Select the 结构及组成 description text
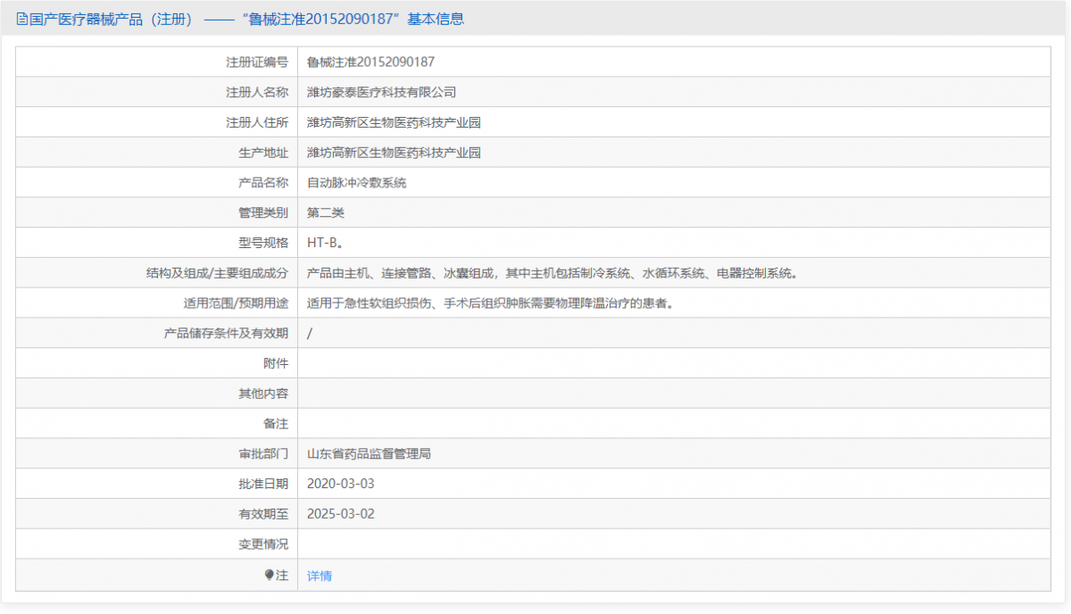 551,272
